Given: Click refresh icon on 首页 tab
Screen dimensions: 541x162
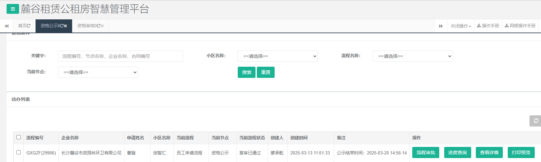Looking at the screenshot, I should (x=29, y=26).
